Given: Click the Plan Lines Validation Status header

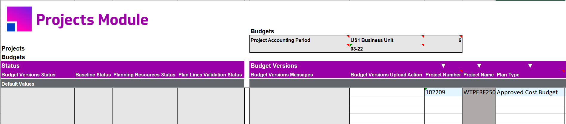Looking at the screenshot, I should coord(210,75).
